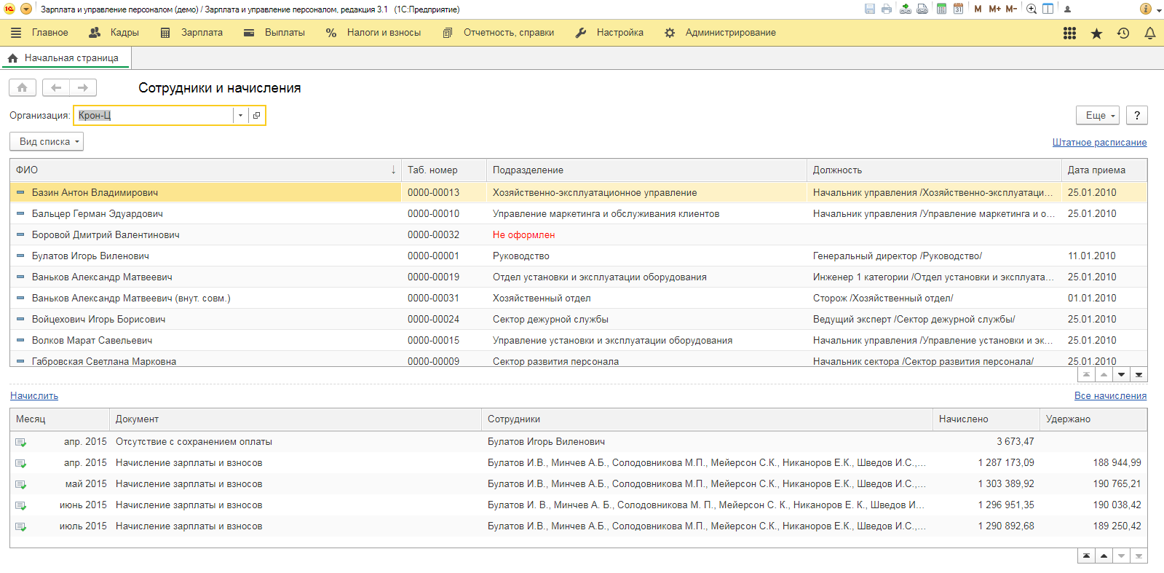Click the Forward navigation arrow
Image resolution: width=1164 pixels, height=573 pixels.
pyautogui.click(x=83, y=87)
